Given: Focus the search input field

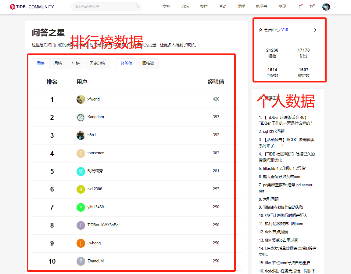Looking at the screenshot, I should [106, 7].
